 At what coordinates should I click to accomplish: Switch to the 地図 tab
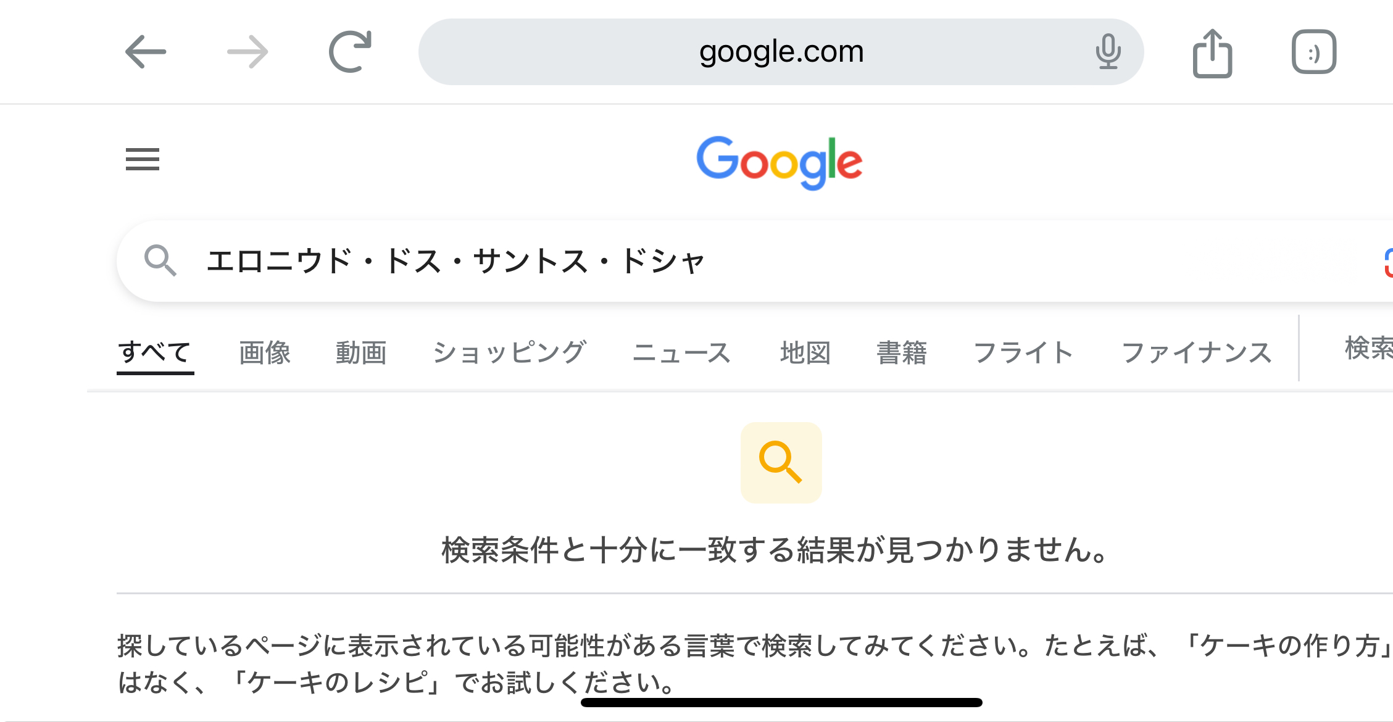pyautogui.click(x=805, y=353)
